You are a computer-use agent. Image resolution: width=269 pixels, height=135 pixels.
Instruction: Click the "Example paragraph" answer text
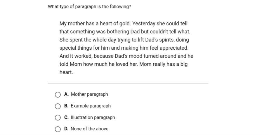click(x=91, y=106)
